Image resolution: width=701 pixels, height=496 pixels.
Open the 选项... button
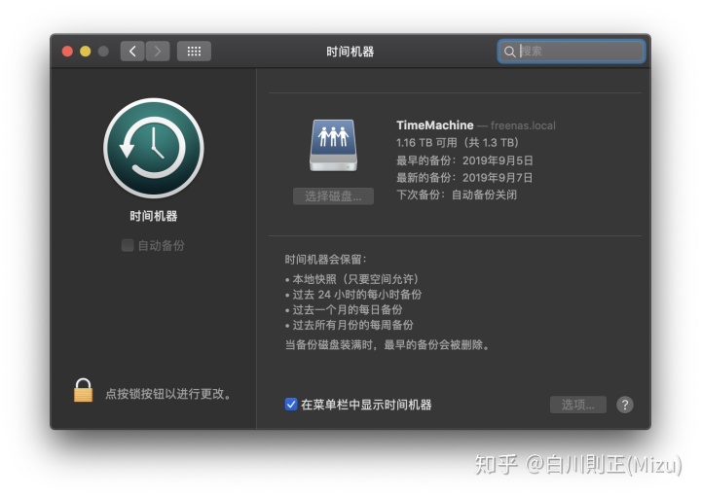[577, 405]
